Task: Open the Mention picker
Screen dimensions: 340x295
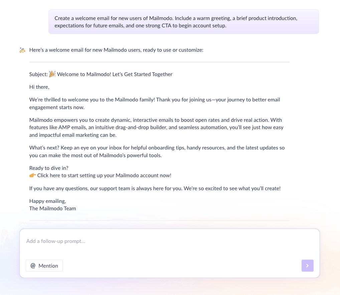Action: [x=44, y=266]
